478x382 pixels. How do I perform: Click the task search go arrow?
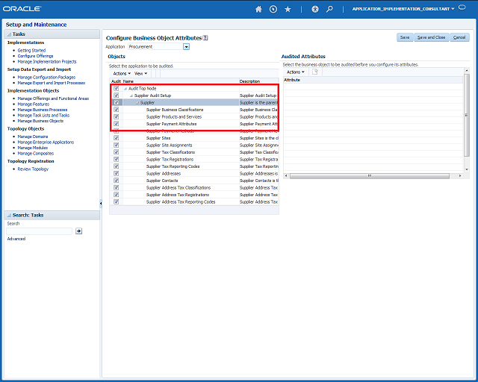click(79, 231)
